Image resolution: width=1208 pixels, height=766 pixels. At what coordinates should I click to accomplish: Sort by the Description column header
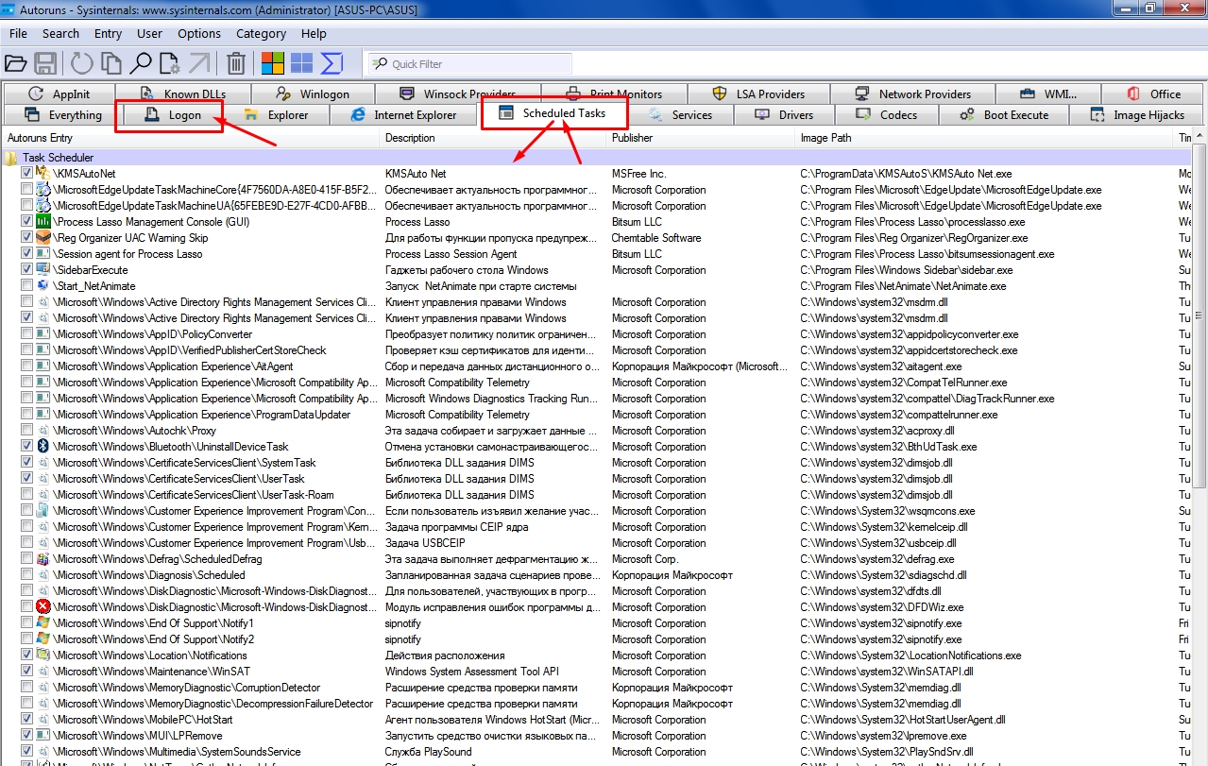pyautogui.click(x=493, y=138)
